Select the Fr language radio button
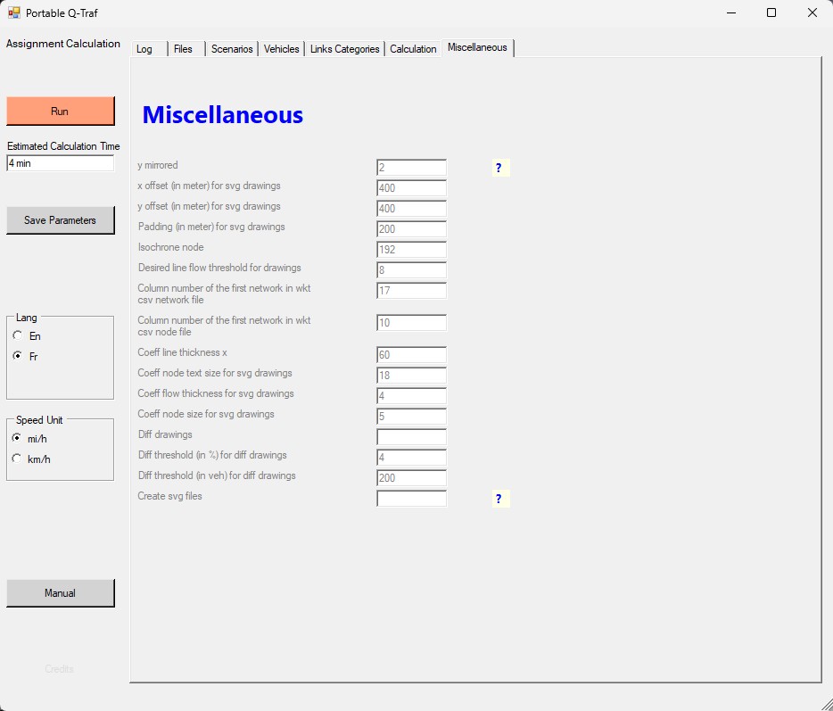 point(18,356)
